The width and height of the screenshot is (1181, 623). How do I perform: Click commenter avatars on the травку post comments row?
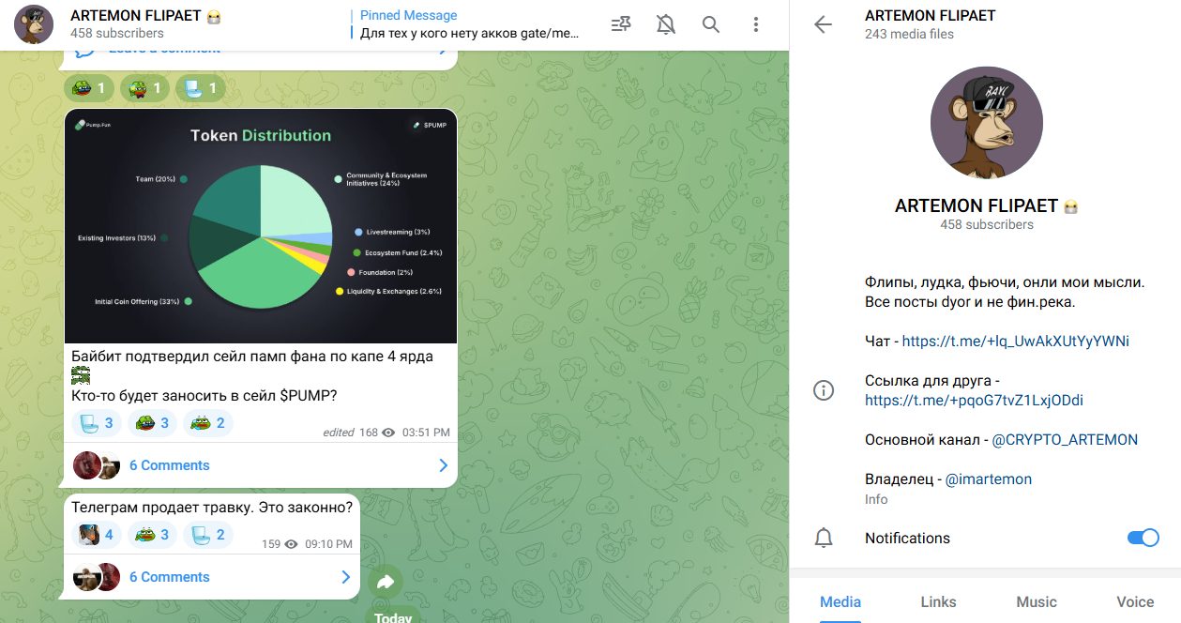click(97, 577)
